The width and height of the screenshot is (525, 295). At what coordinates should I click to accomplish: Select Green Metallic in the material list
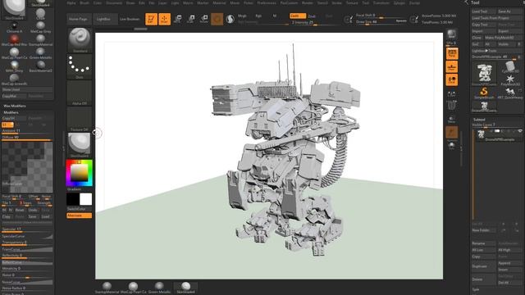(x=40, y=53)
